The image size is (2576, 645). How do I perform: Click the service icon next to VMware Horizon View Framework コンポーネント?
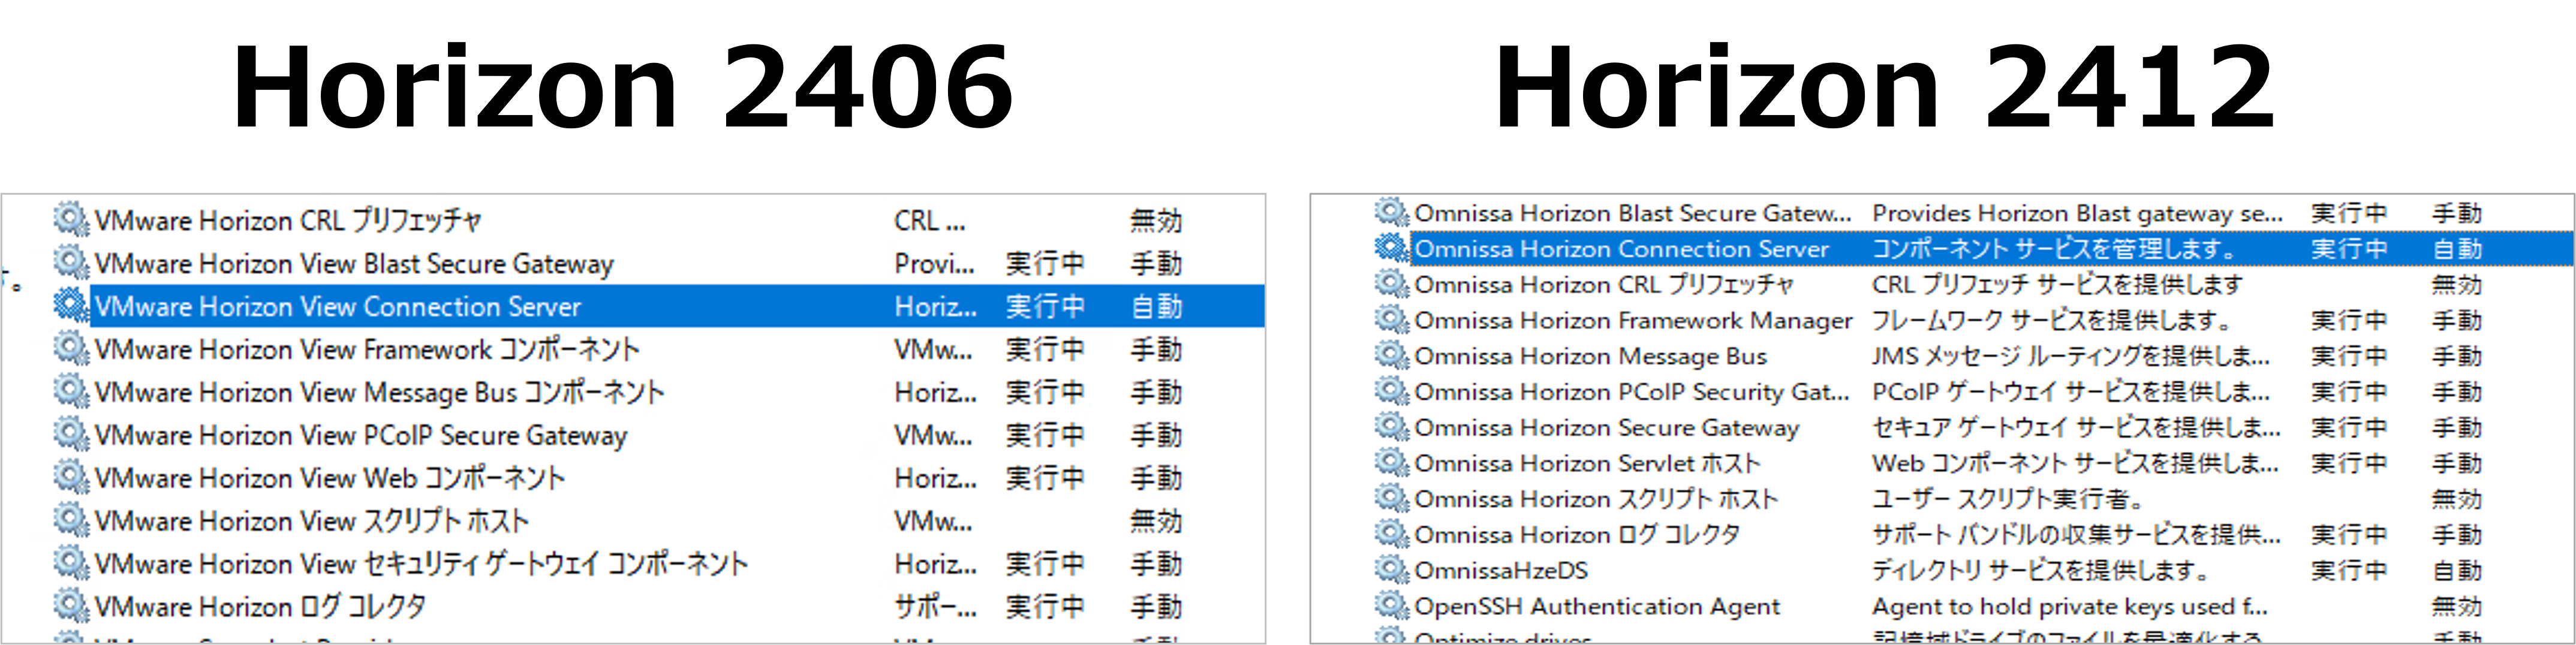(71, 348)
